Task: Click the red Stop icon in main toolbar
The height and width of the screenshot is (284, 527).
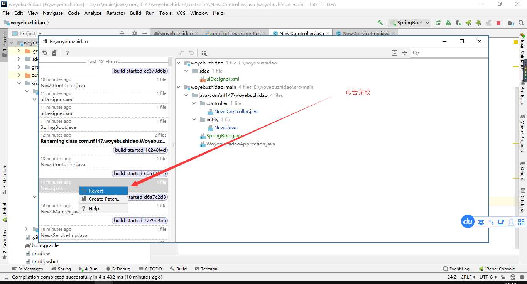Action: pos(498,23)
